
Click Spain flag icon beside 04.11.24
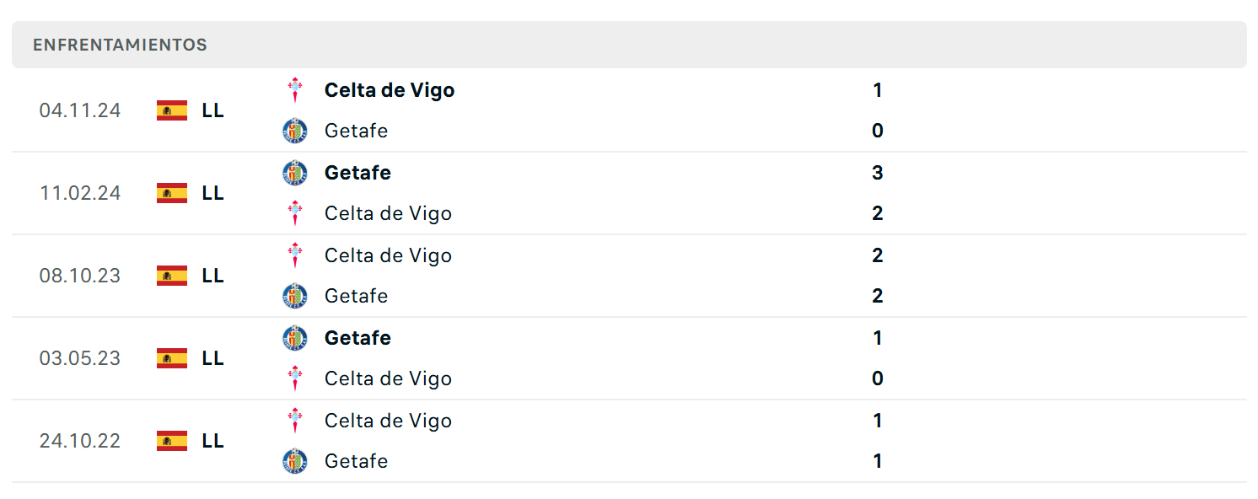tap(172, 110)
